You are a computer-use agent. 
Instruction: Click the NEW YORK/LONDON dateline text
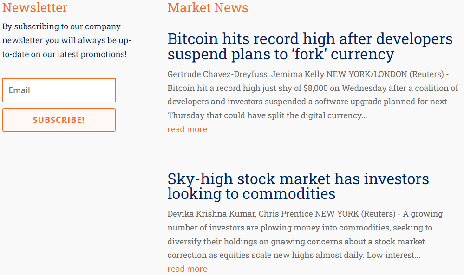tap(366, 74)
